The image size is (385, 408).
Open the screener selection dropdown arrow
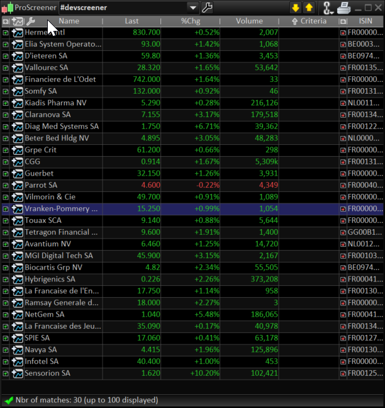193,8
